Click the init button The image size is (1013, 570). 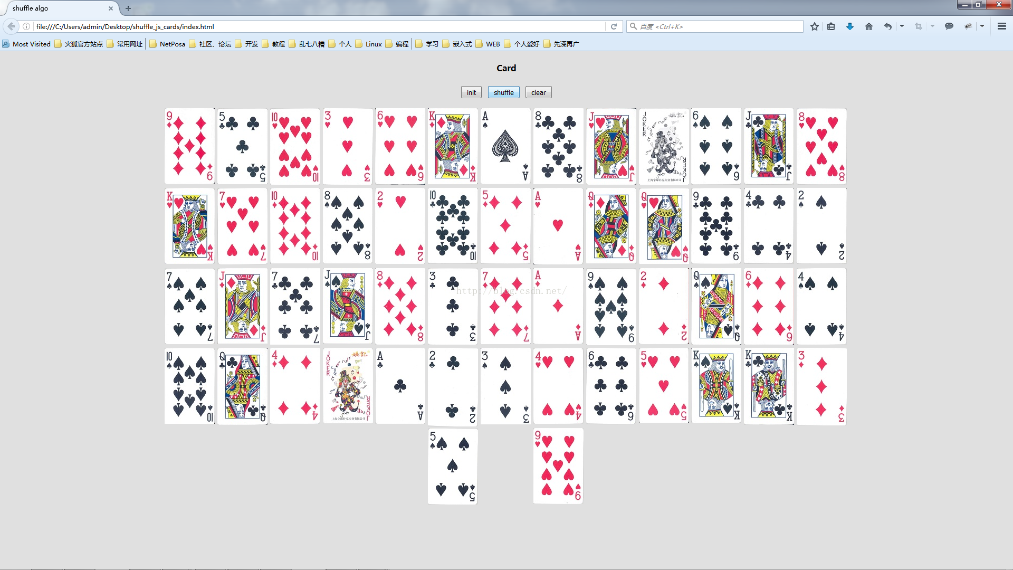click(471, 92)
